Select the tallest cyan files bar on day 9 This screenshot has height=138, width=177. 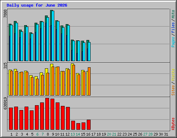pos(53,36)
